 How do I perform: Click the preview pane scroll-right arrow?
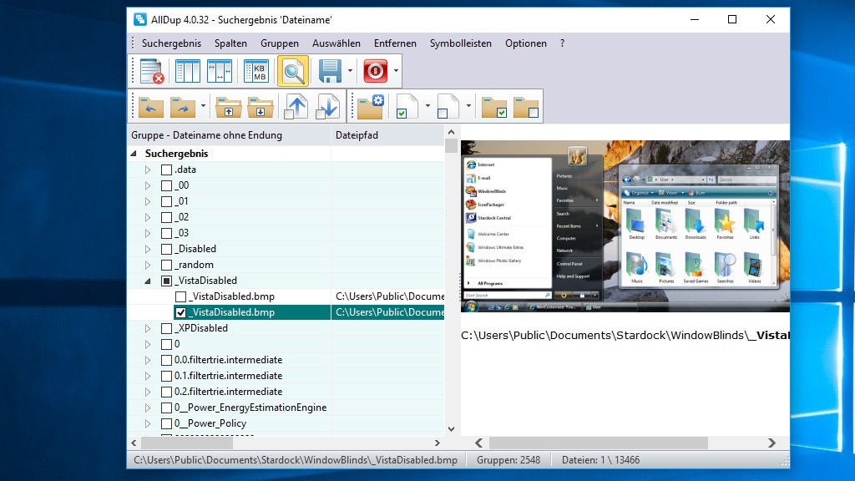(772, 443)
